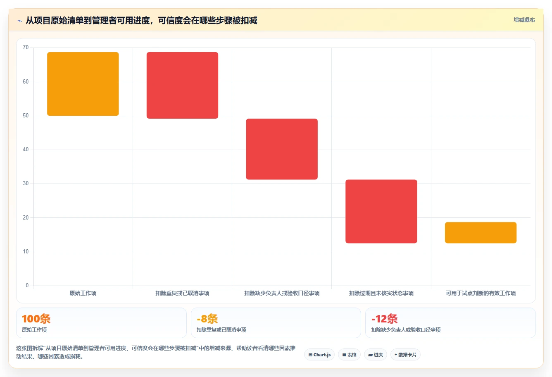Click the -8条 data card
Image resolution: width=552 pixels, height=377 pixels.
tap(276, 323)
